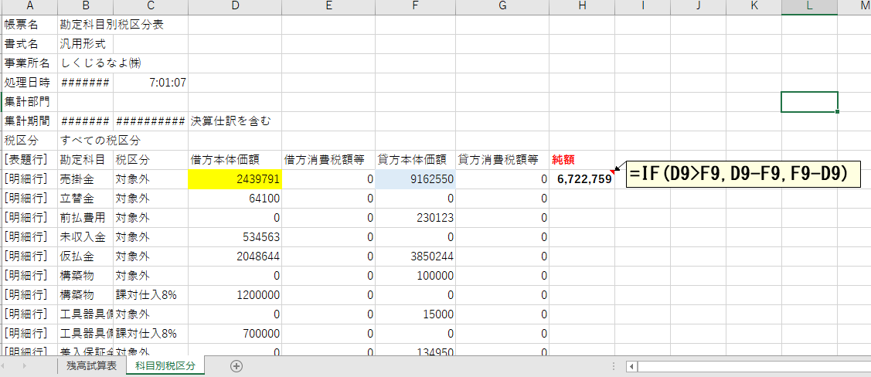
Task: Switch to the 残高試算表 sheet tab
Action: pyautogui.click(x=91, y=366)
